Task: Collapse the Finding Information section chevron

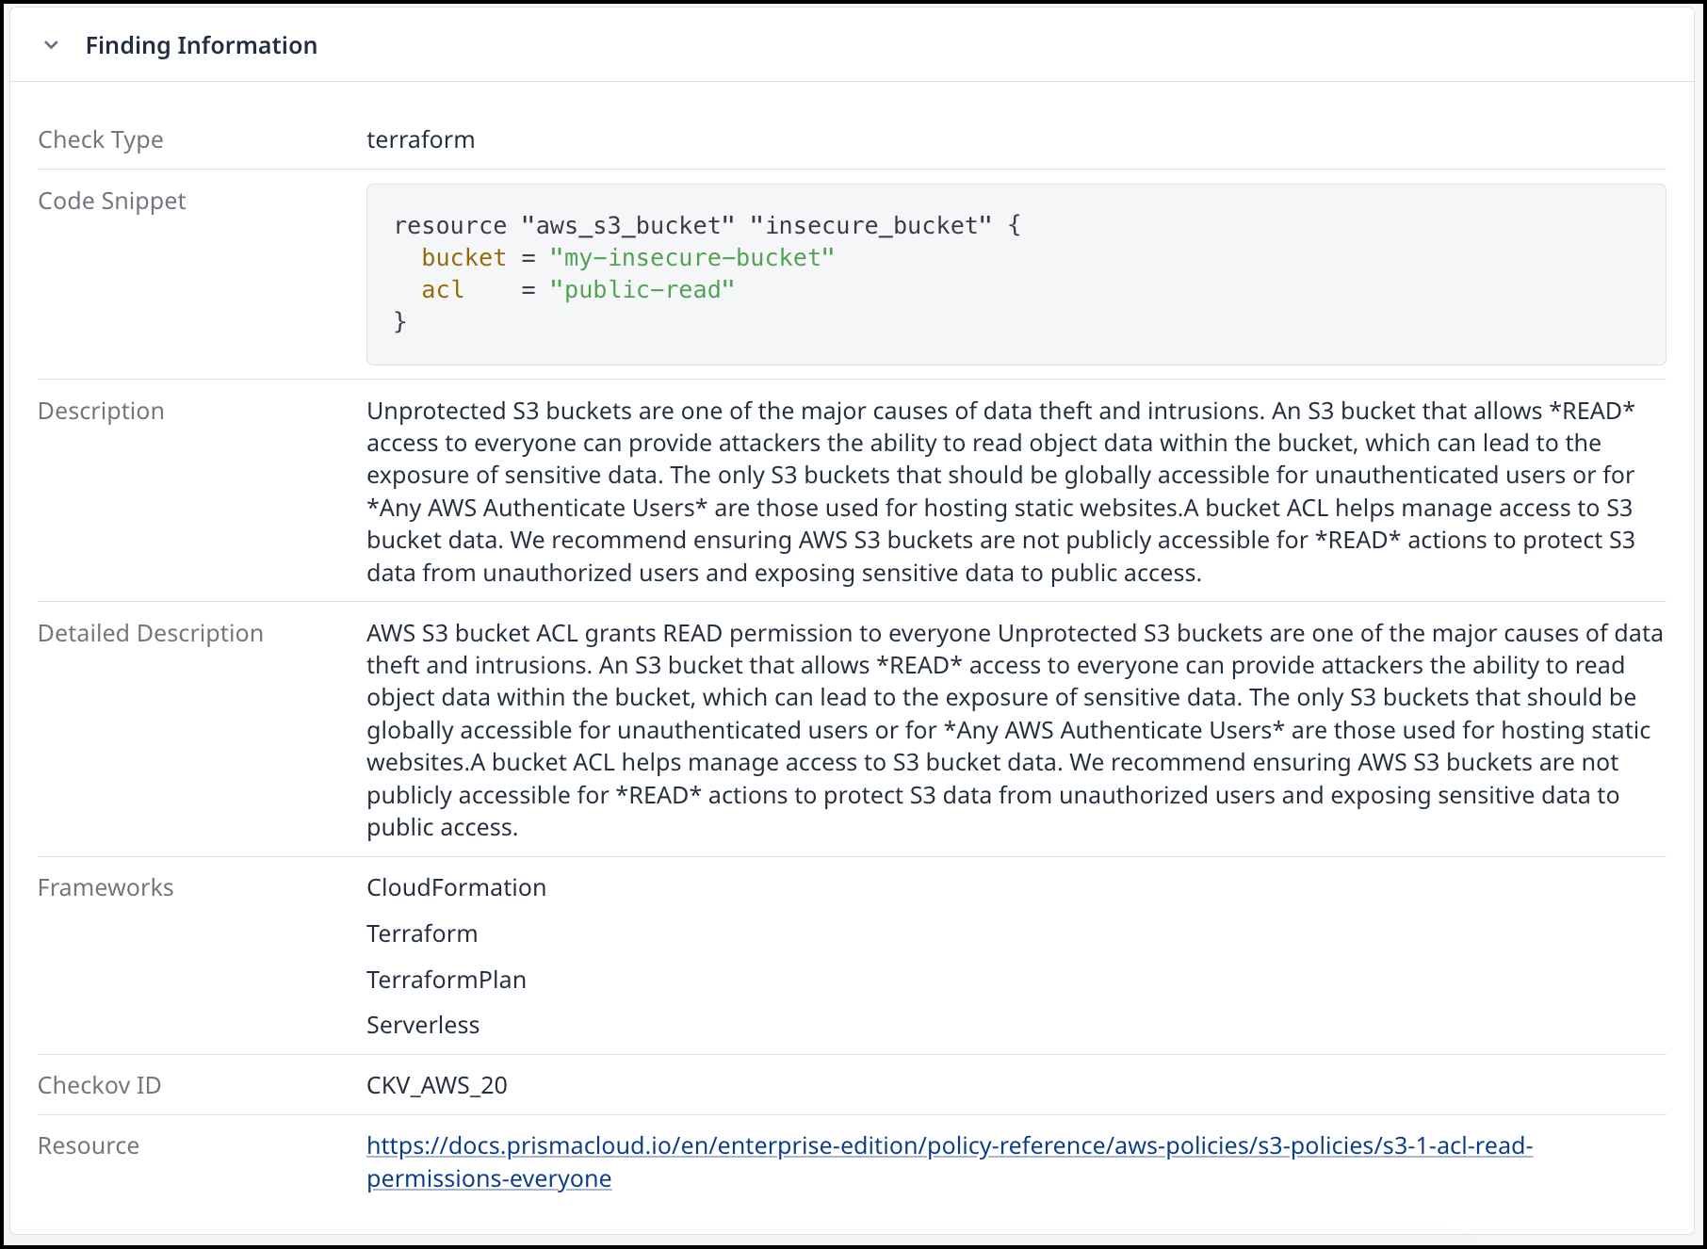Action: tap(52, 45)
